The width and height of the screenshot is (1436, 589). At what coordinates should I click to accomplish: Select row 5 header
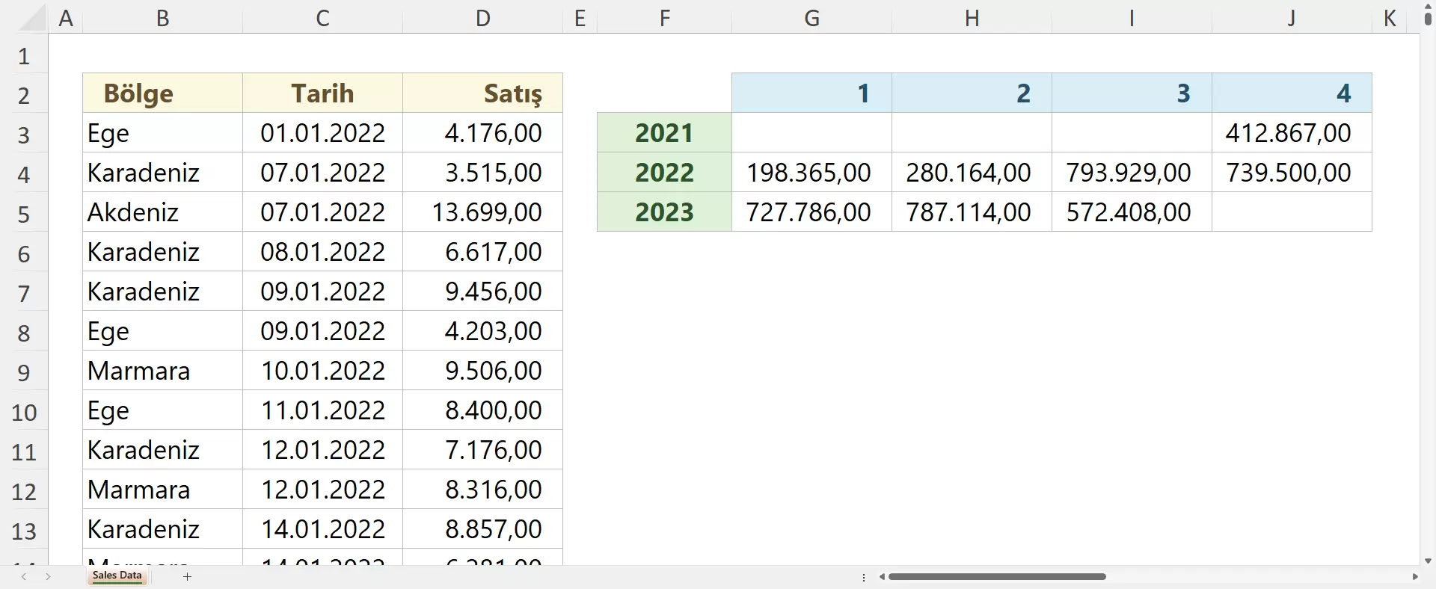24,214
